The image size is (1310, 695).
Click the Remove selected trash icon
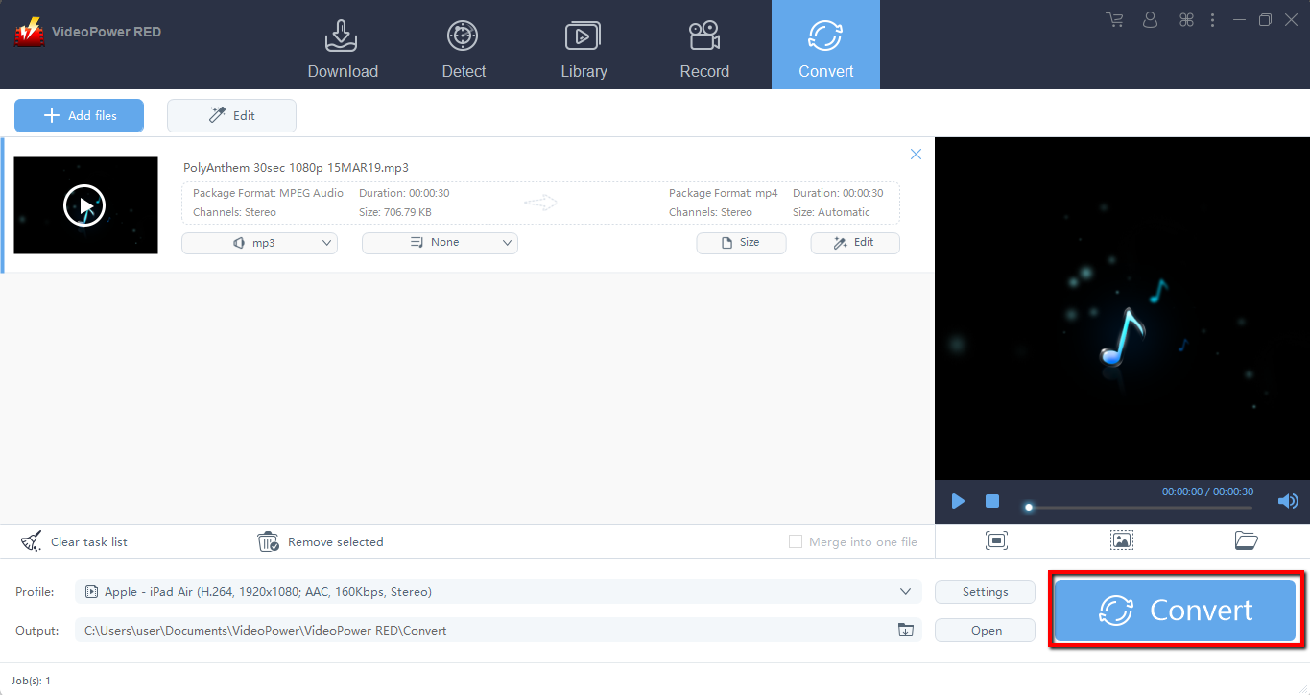(x=269, y=541)
